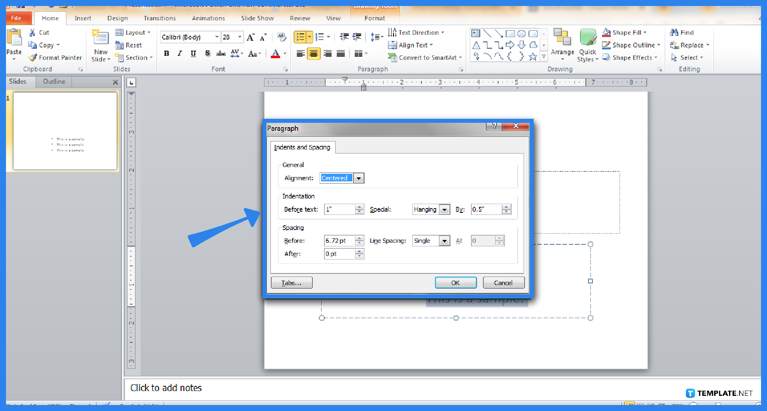Screen dimensions: 767x411
Task: Click the Find binoculars icon
Action: [x=674, y=32]
